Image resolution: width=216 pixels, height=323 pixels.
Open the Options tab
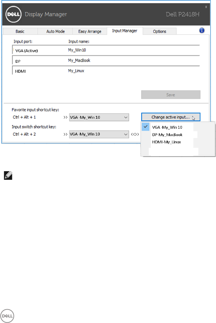tap(160, 31)
